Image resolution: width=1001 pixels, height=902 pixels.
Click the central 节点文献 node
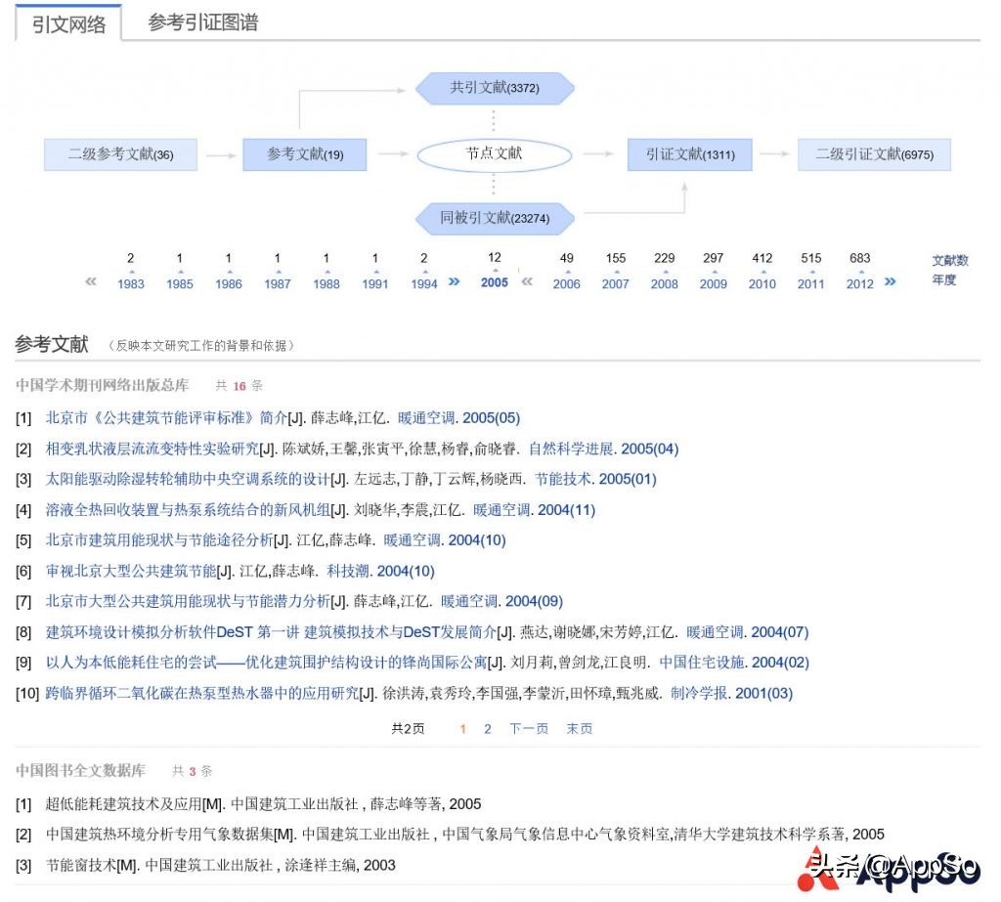click(494, 154)
